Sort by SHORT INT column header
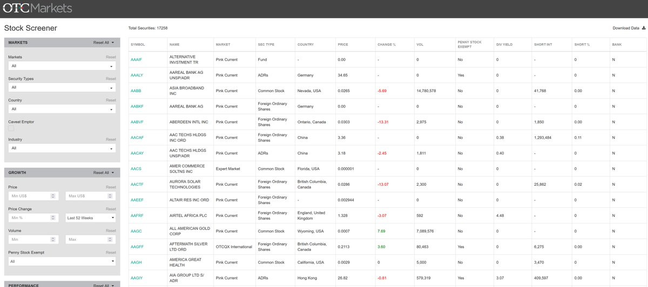This screenshot has width=648, height=287. (x=543, y=45)
